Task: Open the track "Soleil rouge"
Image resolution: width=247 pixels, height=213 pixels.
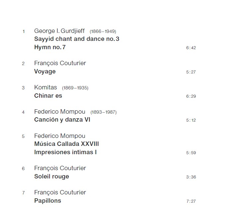Action: (x=51, y=176)
